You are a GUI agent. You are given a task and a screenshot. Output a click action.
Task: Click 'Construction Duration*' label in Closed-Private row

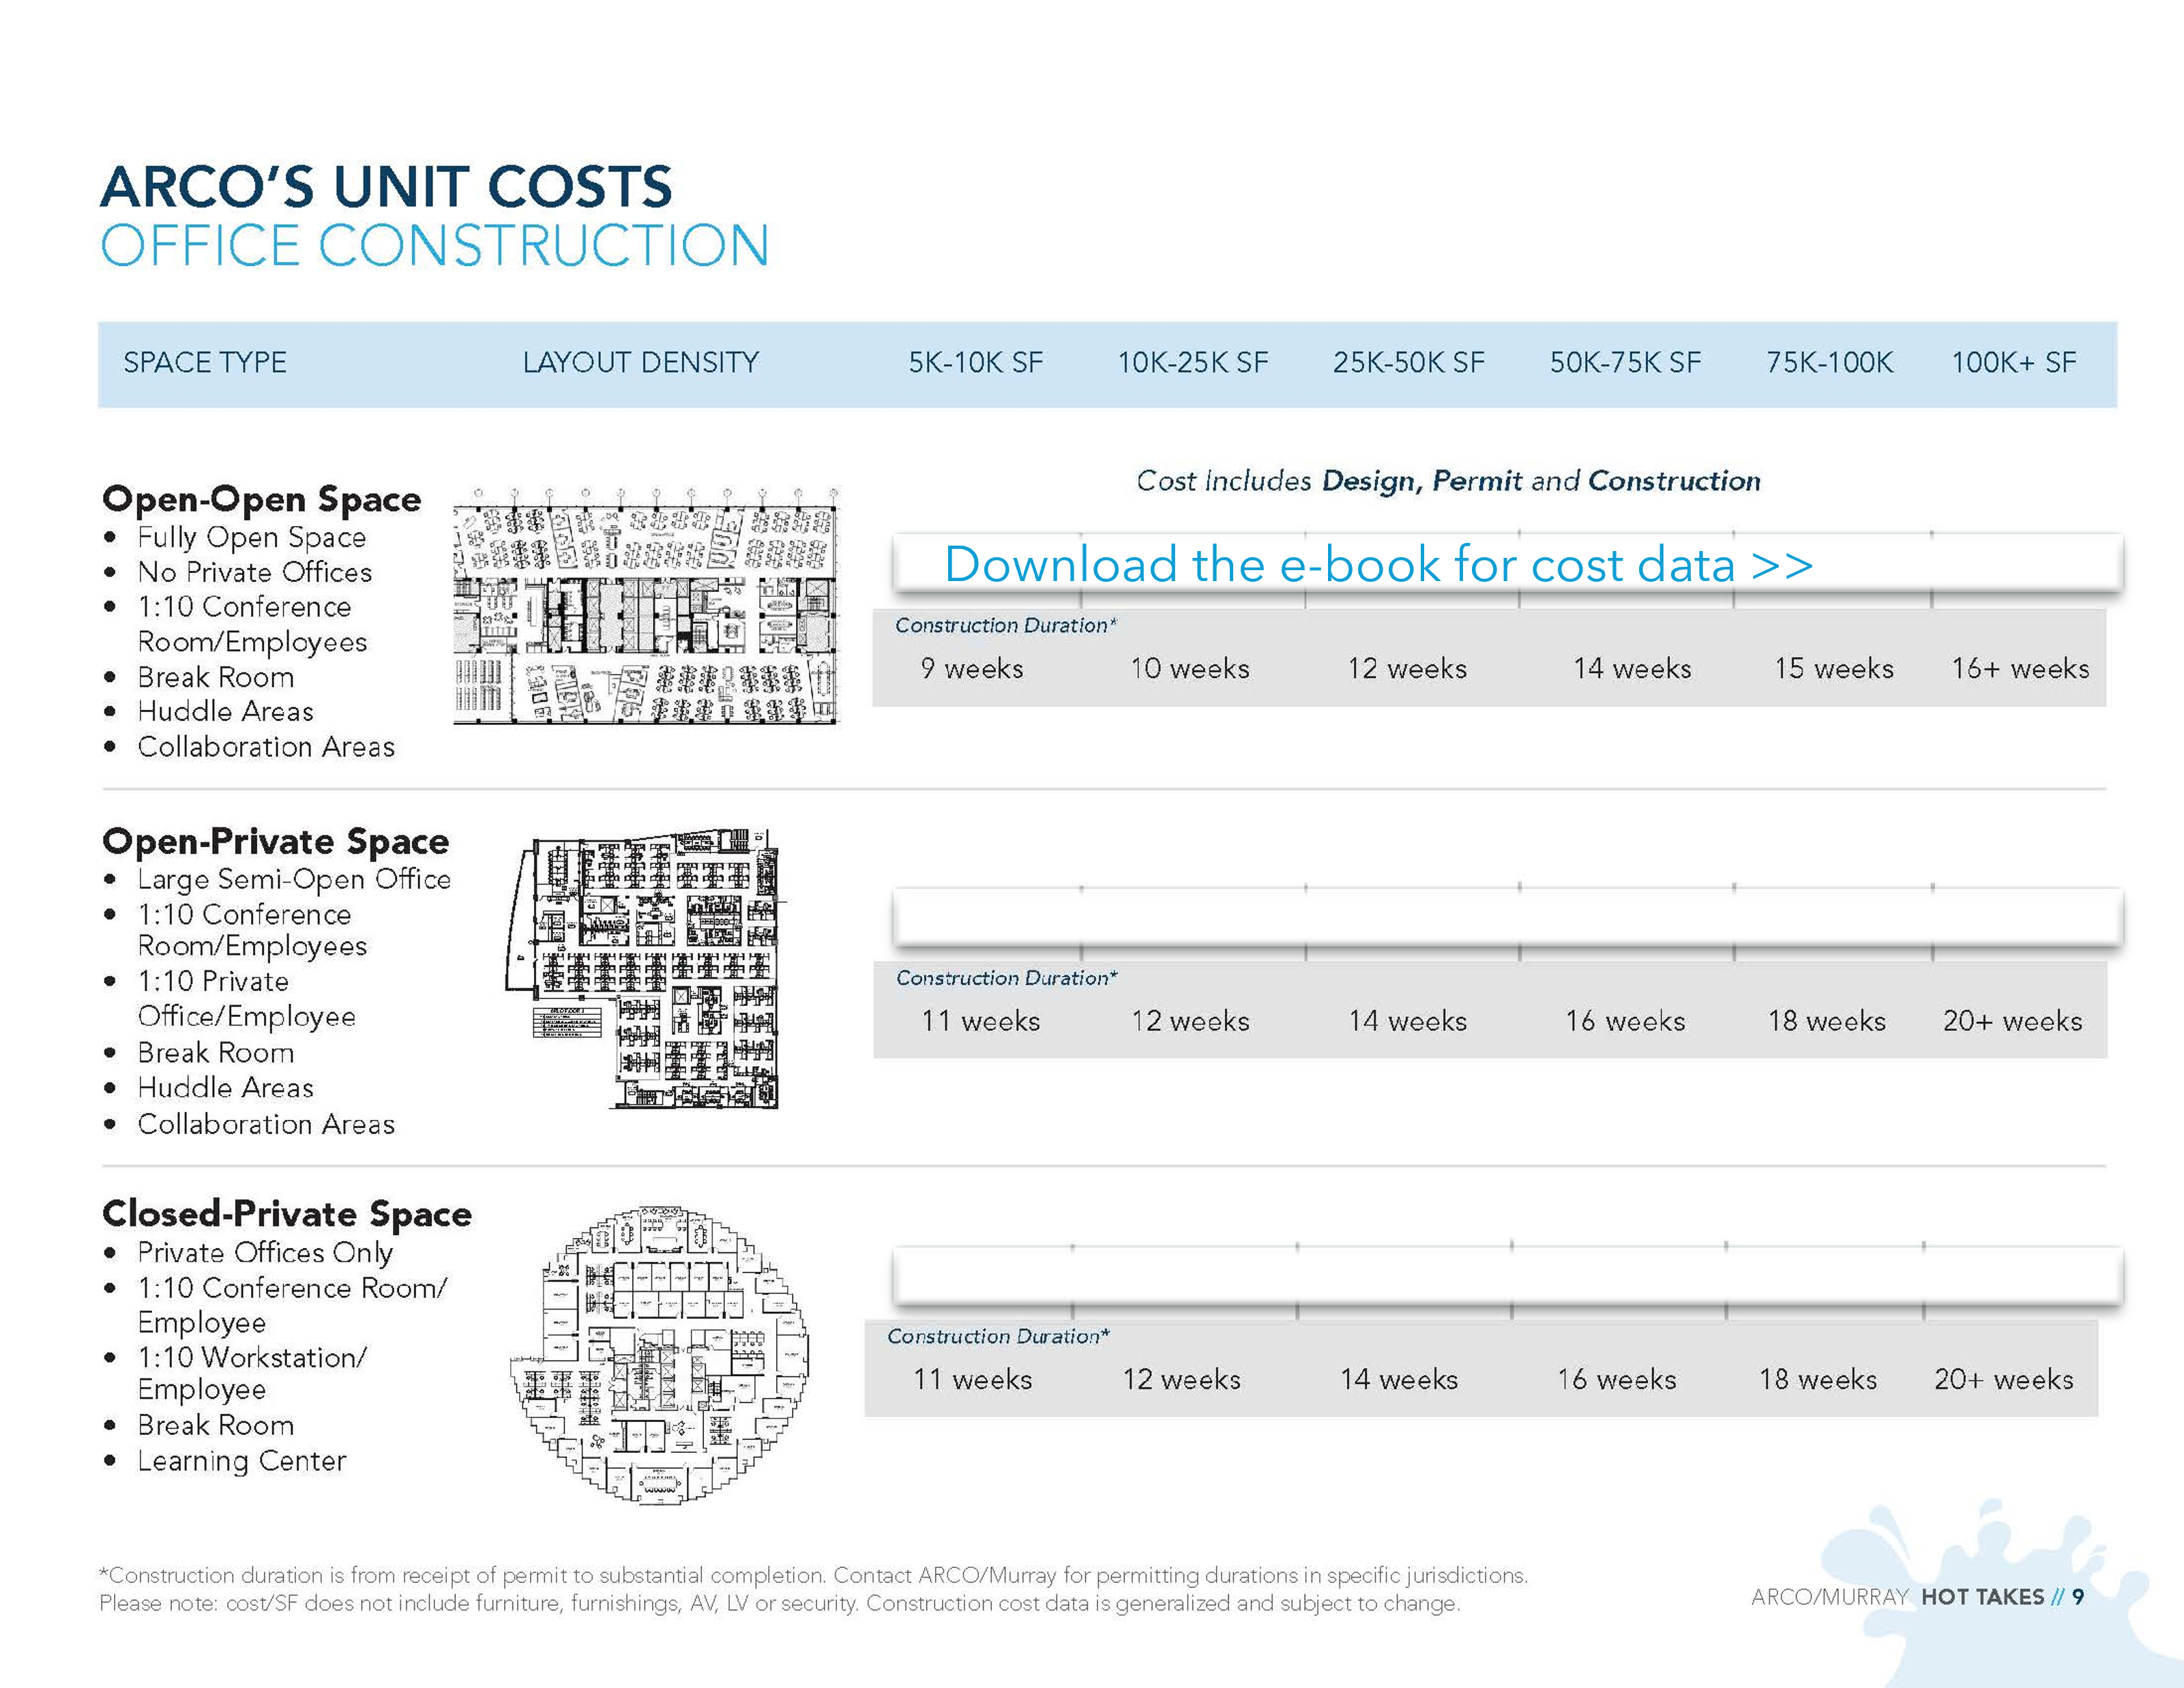pyautogui.click(x=998, y=1336)
